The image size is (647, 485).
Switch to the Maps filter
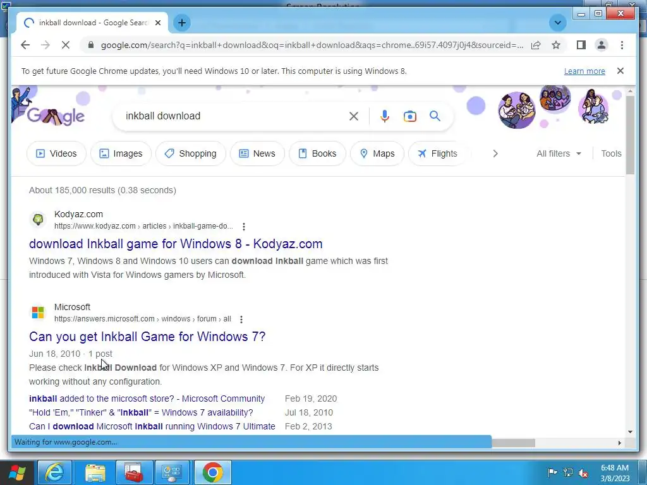pos(377,153)
